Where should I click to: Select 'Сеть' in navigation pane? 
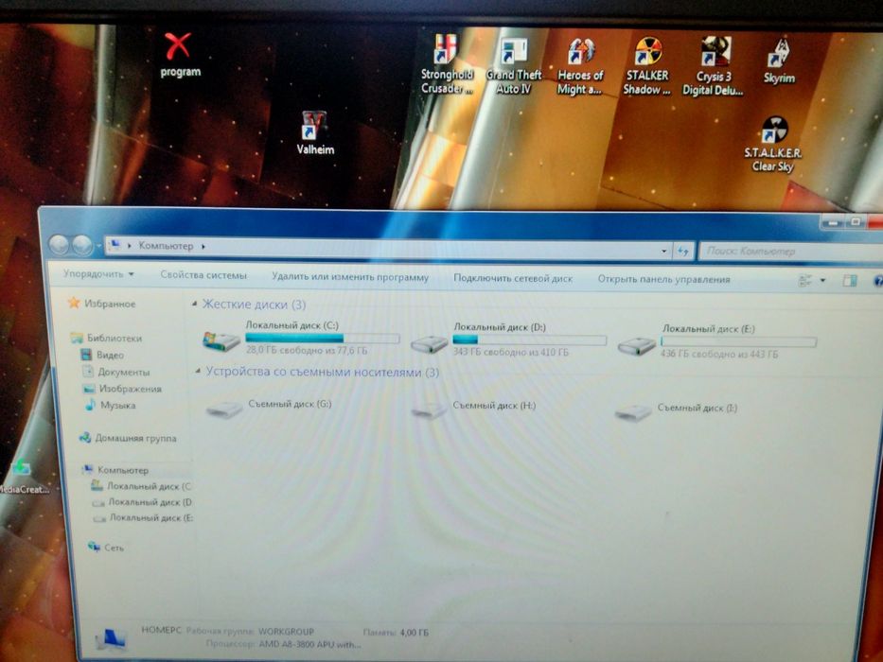[x=114, y=548]
